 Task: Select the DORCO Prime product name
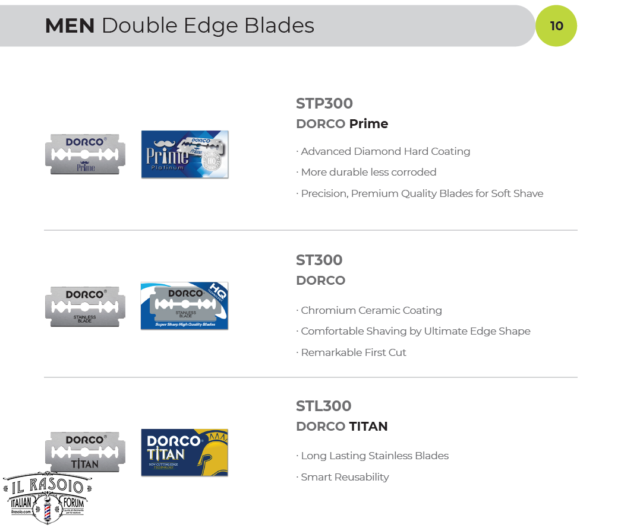342,123
